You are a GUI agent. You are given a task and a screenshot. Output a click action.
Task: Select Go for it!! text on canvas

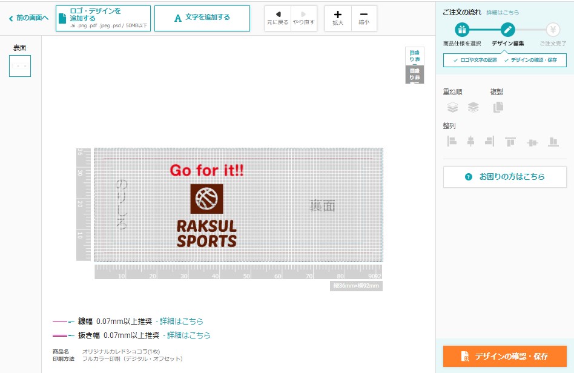(207, 170)
